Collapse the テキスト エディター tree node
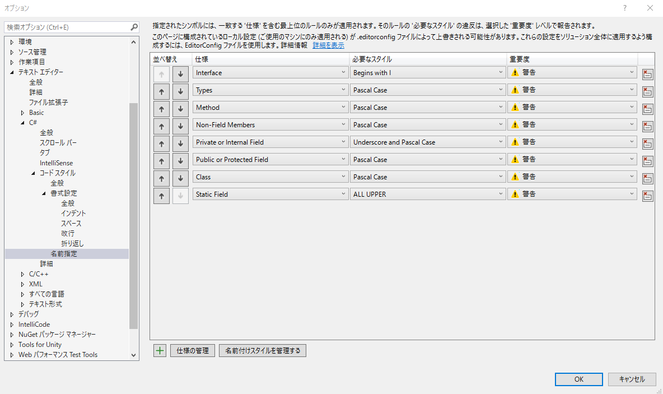The image size is (663, 394). click(x=12, y=72)
